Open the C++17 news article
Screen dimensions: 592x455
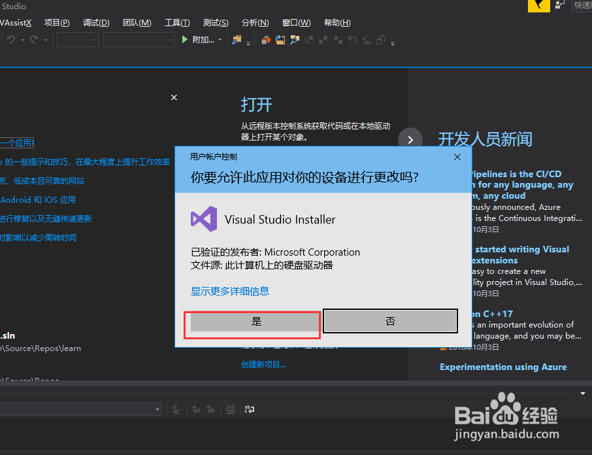[492, 314]
